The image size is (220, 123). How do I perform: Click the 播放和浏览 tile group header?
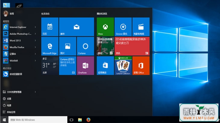pos(102,14)
